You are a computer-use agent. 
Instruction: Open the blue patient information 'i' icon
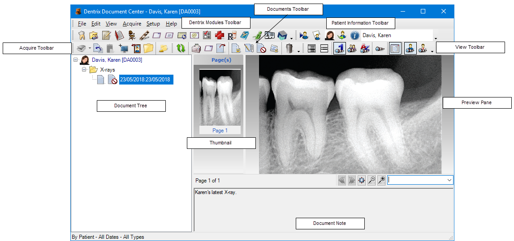pyautogui.click(x=354, y=35)
